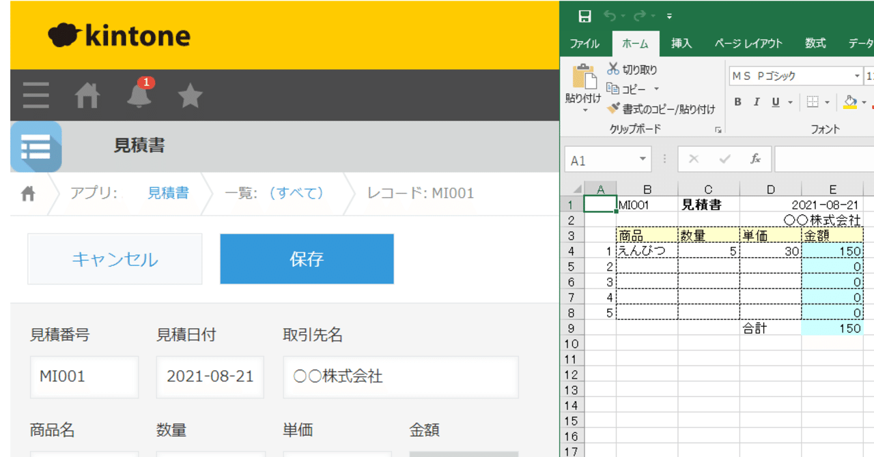This screenshot has width=874, height=457.
Task: Select cell E9 containing the 合計 value 150
Action: pos(832,328)
